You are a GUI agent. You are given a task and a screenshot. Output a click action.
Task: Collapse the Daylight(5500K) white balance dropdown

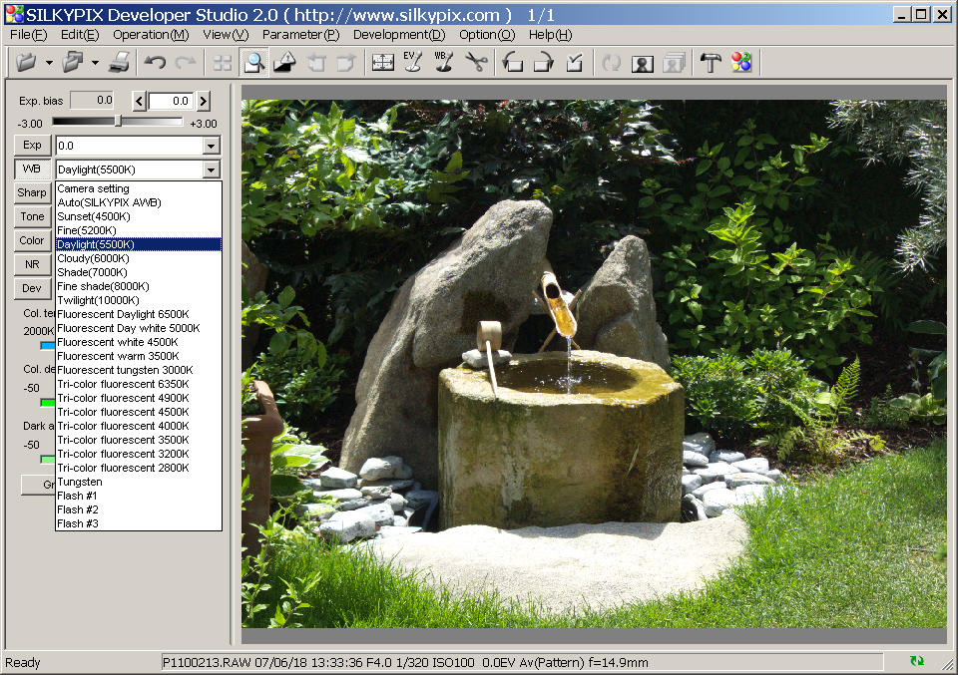pos(211,169)
